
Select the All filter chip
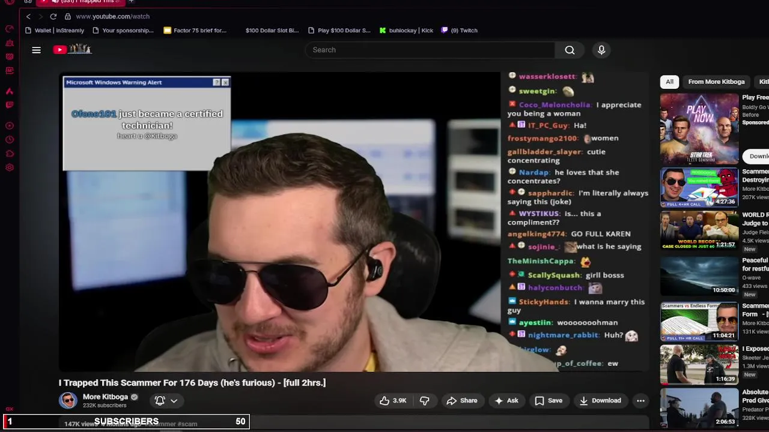pos(669,82)
